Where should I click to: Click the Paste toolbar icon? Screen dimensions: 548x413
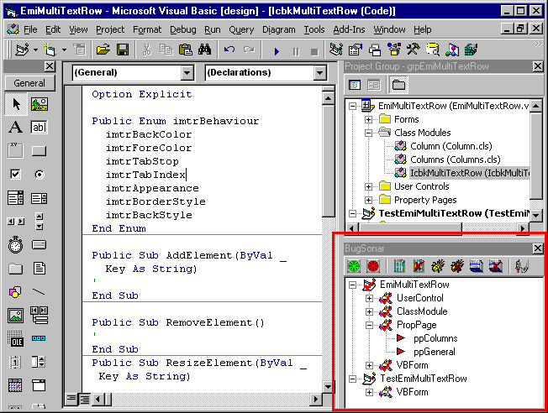point(186,50)
